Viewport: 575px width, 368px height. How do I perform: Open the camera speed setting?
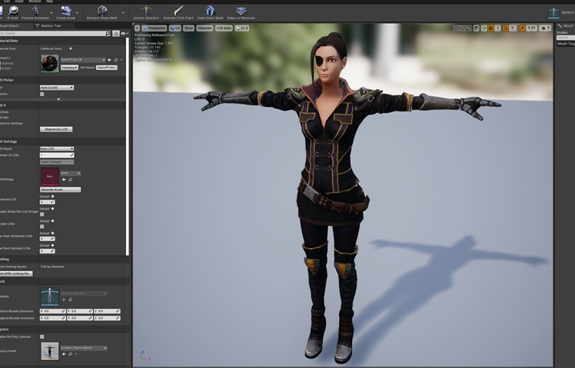tap(545, 28)
